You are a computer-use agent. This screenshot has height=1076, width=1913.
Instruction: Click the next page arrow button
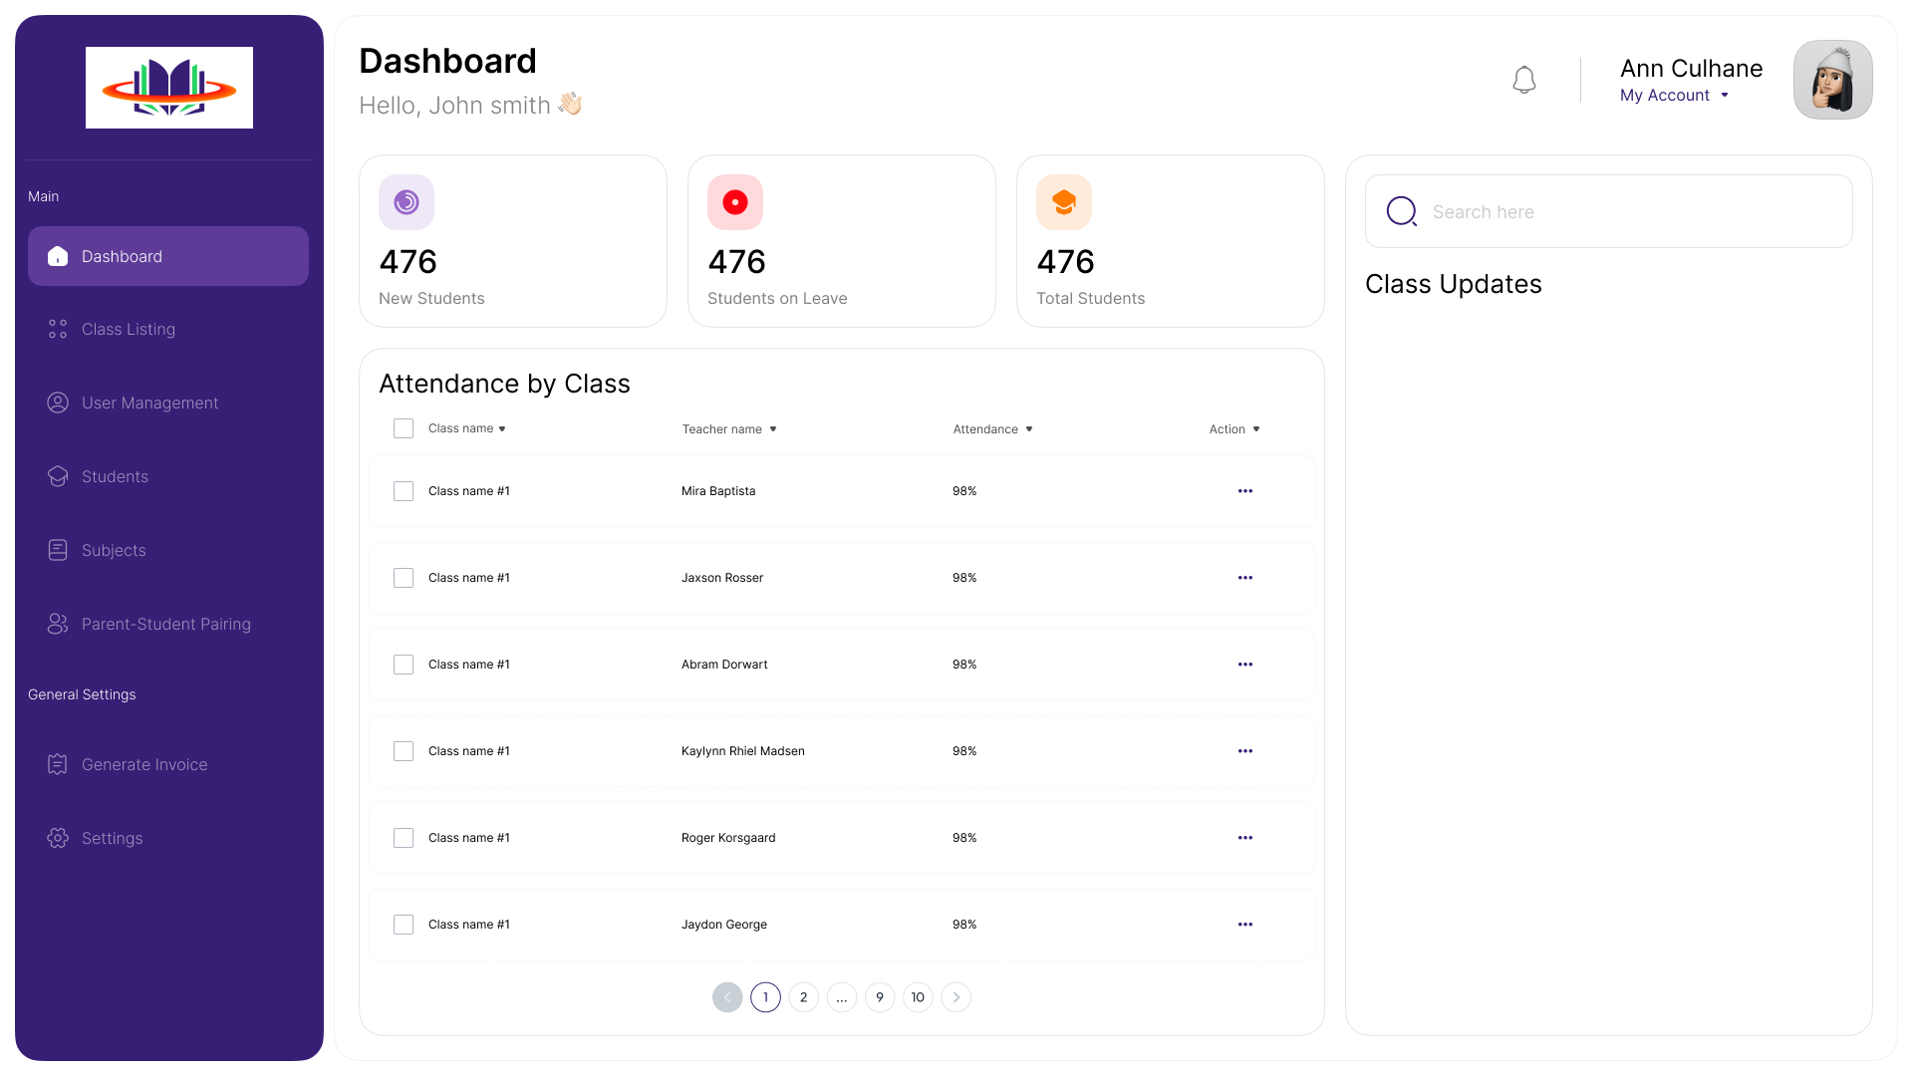point(956,997)
